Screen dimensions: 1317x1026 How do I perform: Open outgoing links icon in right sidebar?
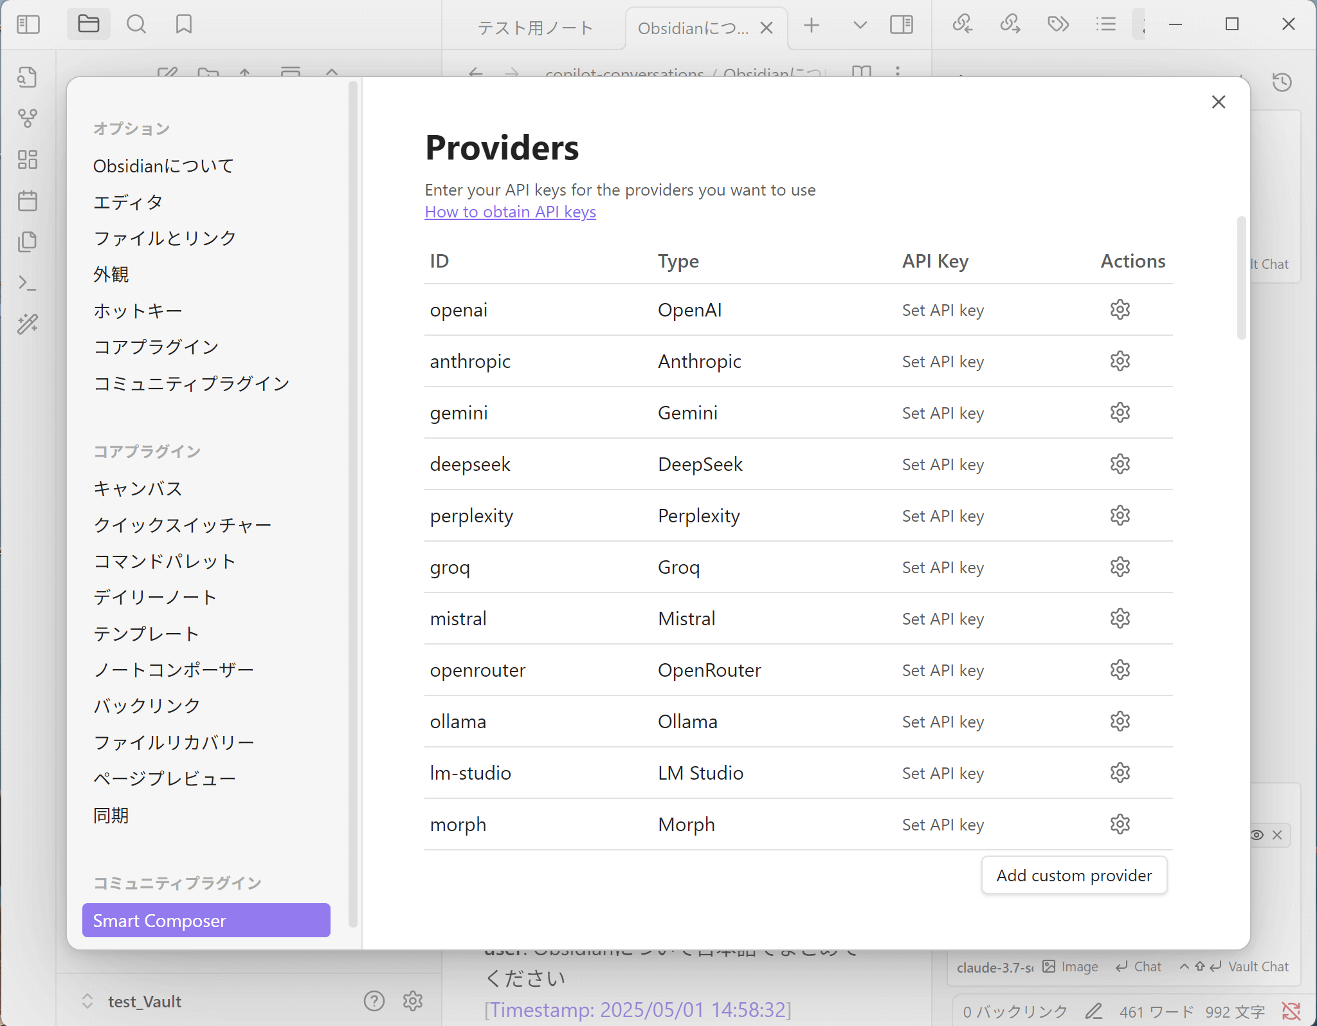click(x=1010, y=24)
